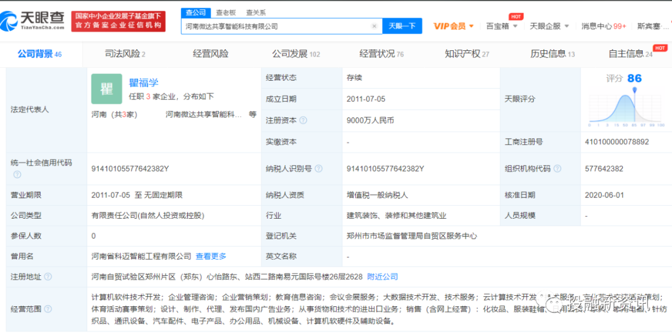Click the 经营状态 value 存续

pyautogui.click(x=354, y=78)
